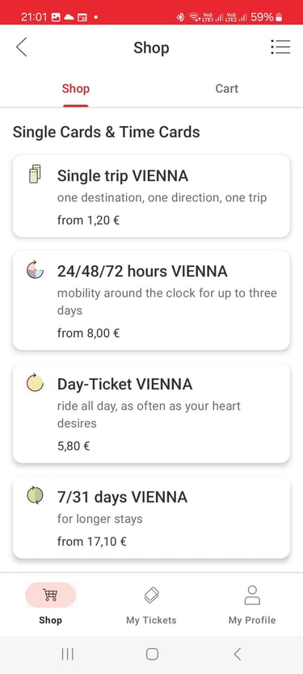Tap Android system back button

(x=237, y=655)
